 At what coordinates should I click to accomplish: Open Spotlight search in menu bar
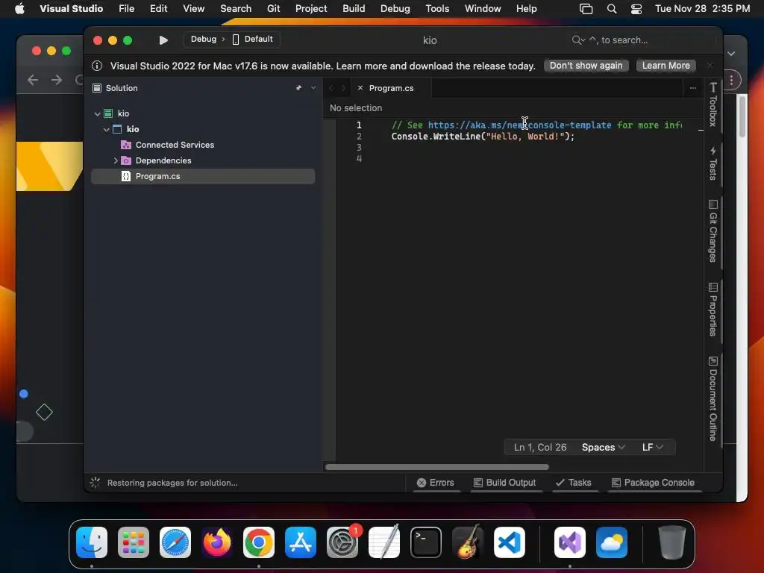(x=612, y=9)
